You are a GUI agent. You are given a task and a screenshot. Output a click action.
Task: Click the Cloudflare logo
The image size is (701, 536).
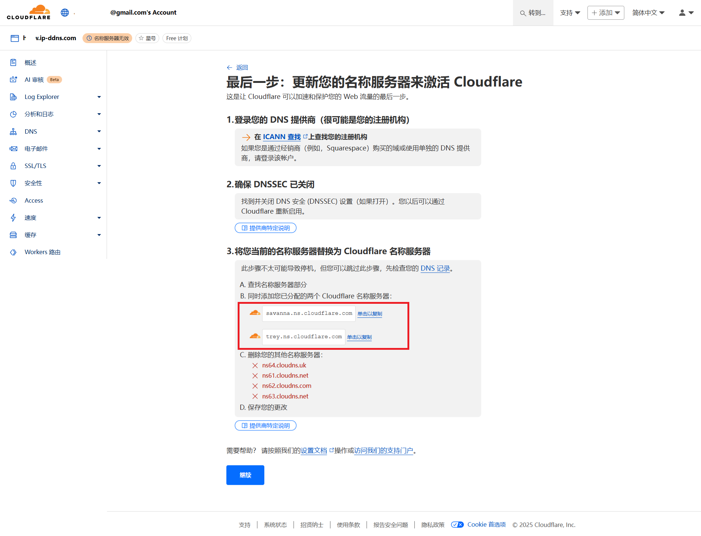[28, 12]
